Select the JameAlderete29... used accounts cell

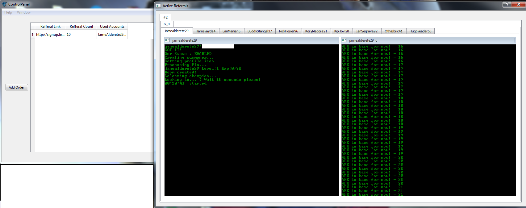(x=112, y=35)
